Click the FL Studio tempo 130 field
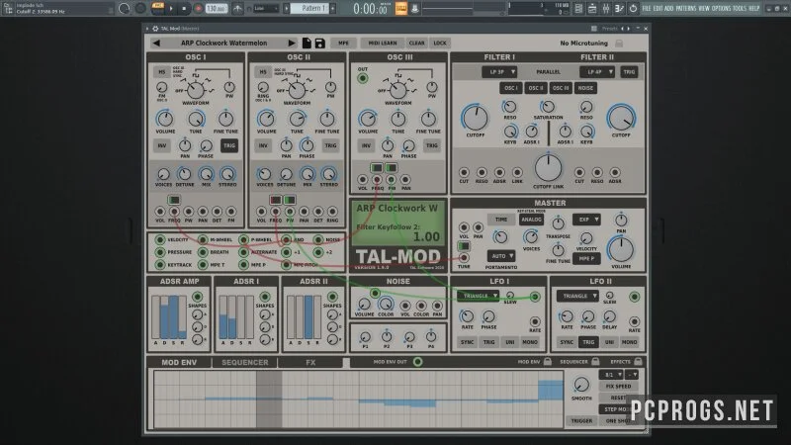The image size is (791, 445). [x=216, y=9]
